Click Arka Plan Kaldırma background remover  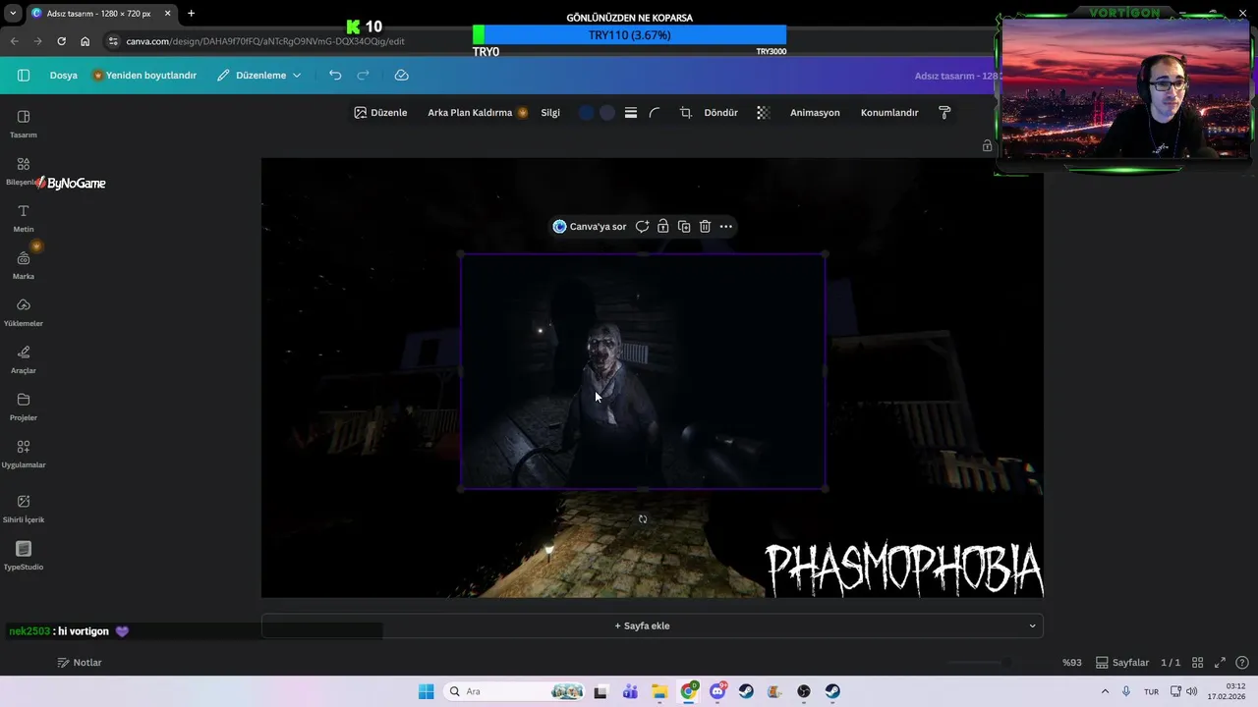478,113
